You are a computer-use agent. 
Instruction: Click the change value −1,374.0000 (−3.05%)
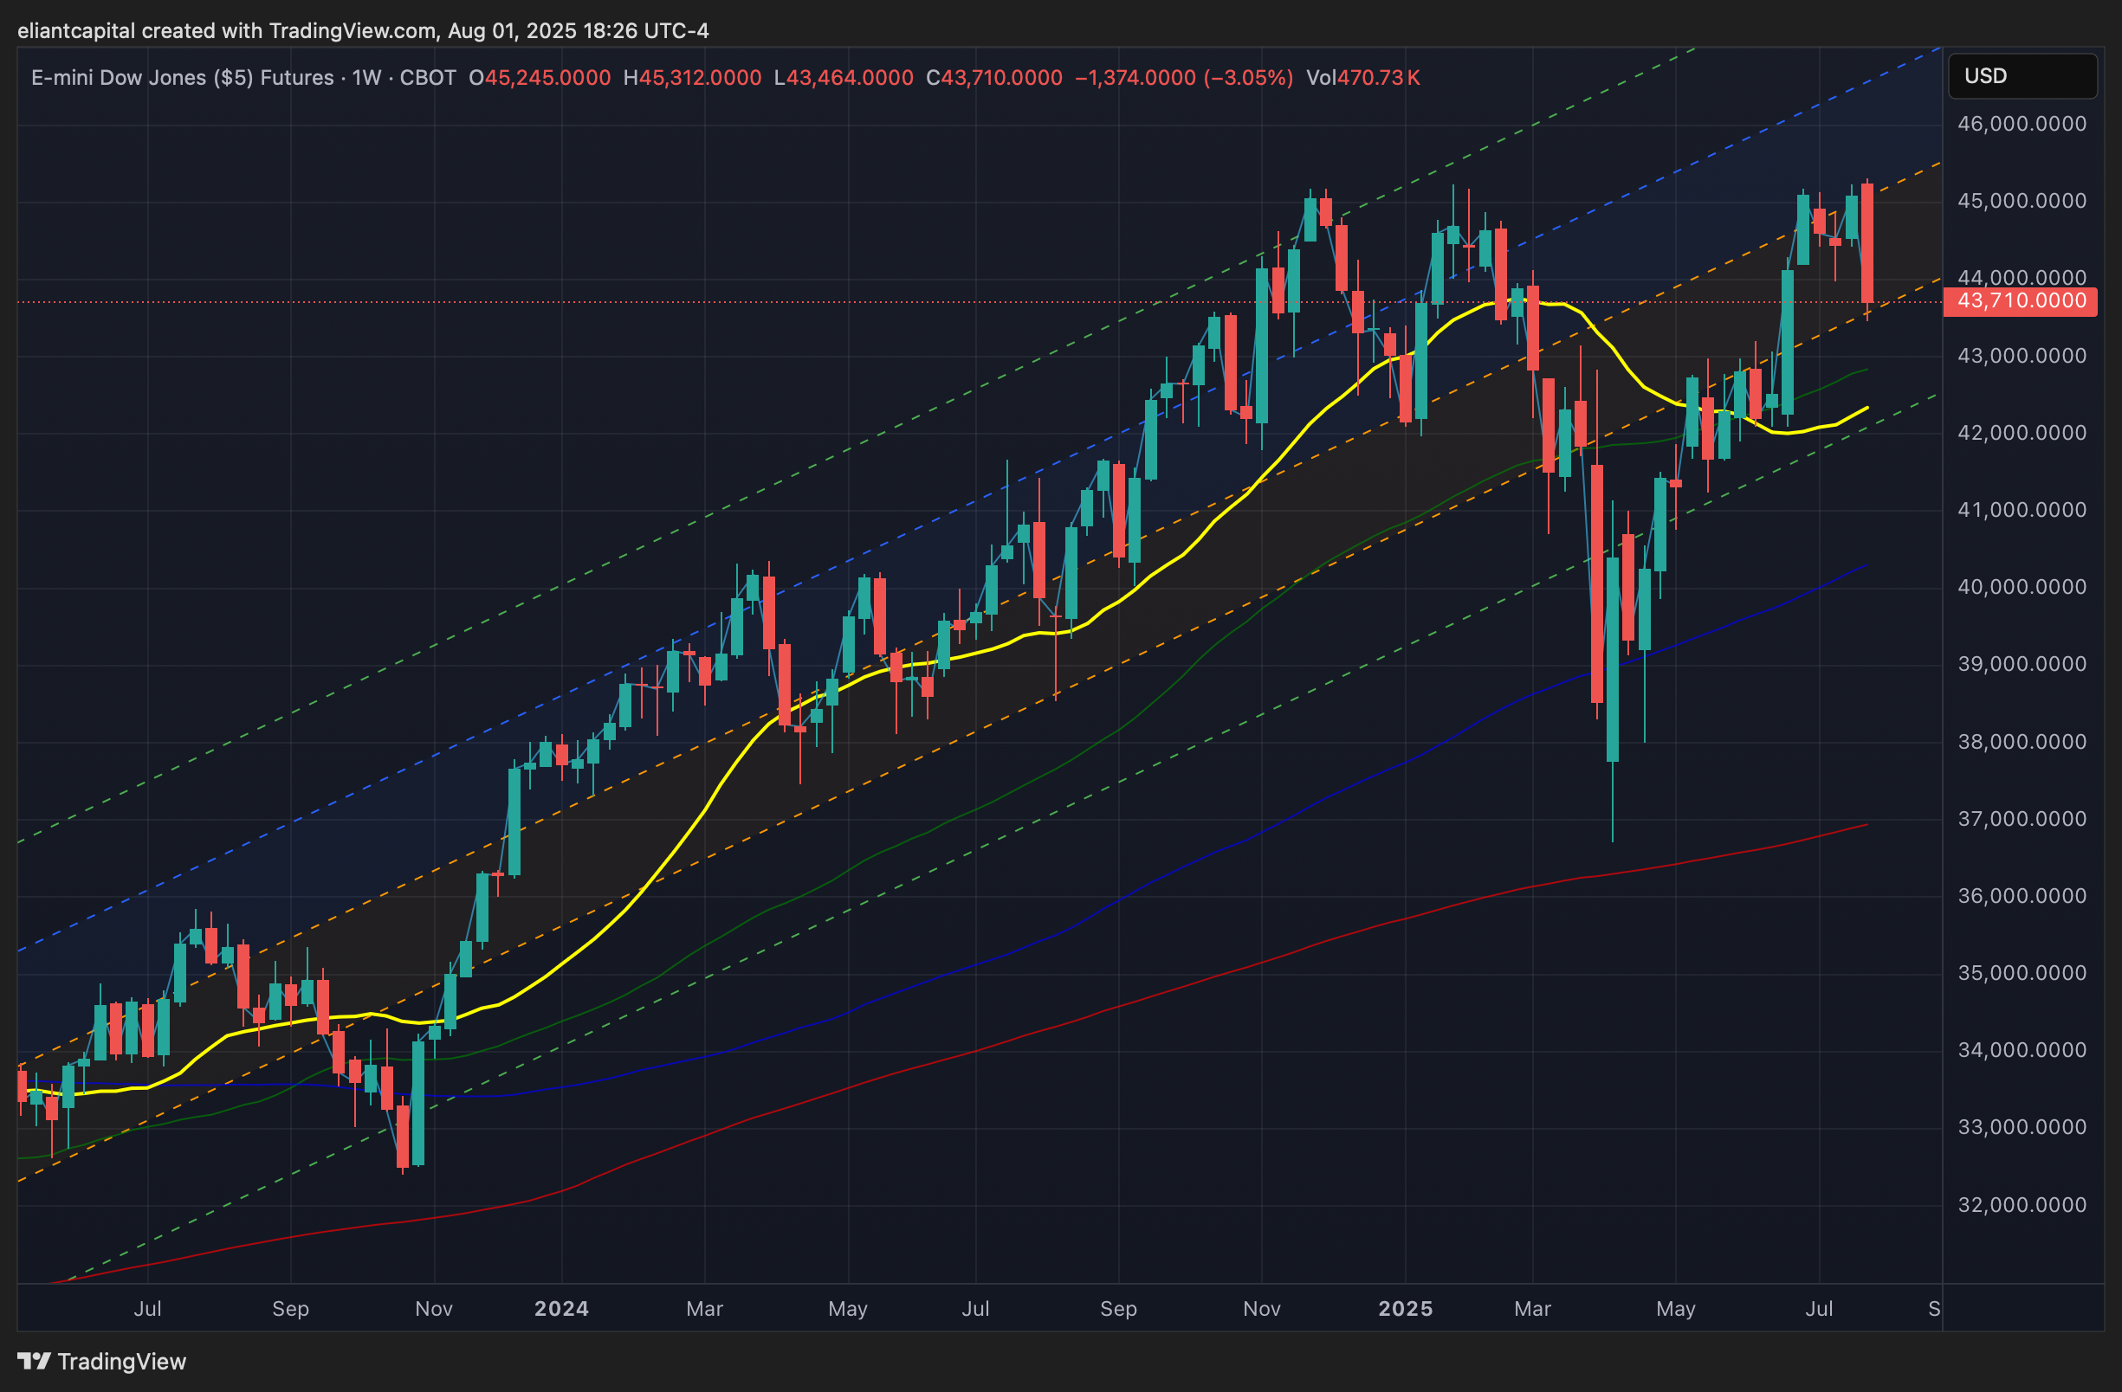pos(1183,78)
